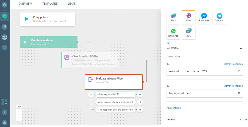This screenshot has height=127, width=248.
Task: Open the Learn tab
Action: point(72,4)
